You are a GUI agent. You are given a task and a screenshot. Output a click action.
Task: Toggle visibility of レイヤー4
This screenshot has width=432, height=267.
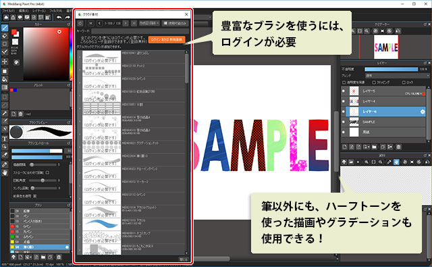coord(344,101)
